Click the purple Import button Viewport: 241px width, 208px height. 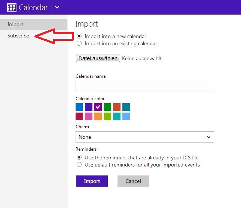tap(92, 181)
